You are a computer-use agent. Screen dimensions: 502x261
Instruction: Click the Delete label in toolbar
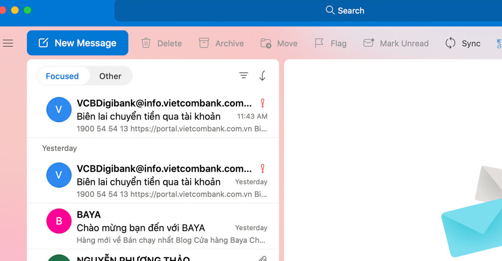[170, 44]
